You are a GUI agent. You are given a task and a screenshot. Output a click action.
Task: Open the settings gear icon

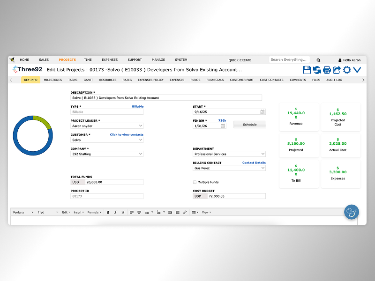[x=346, y=69]
